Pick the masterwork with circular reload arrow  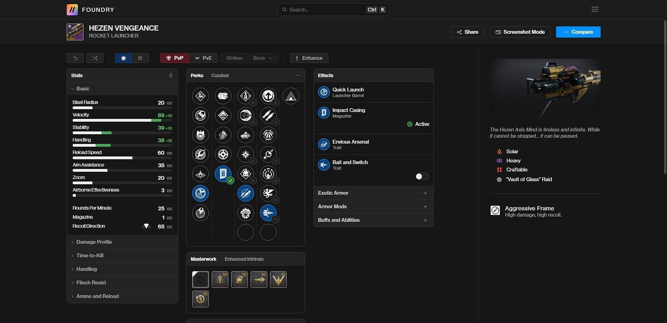click(x=201, y=299)
